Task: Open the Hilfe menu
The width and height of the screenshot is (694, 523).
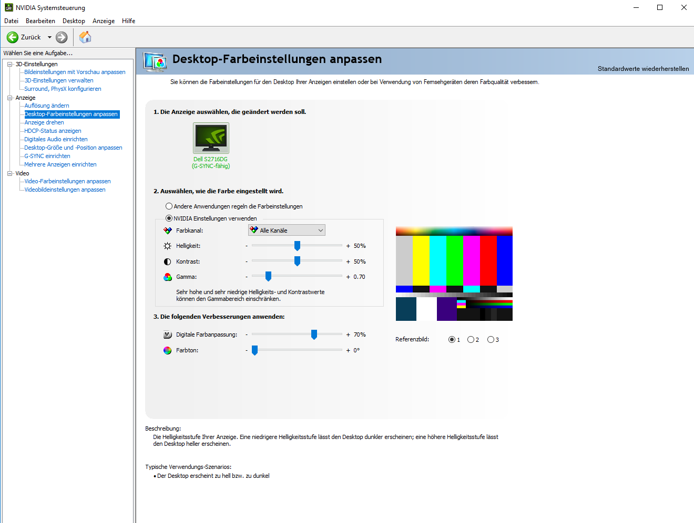Action: 129,21
